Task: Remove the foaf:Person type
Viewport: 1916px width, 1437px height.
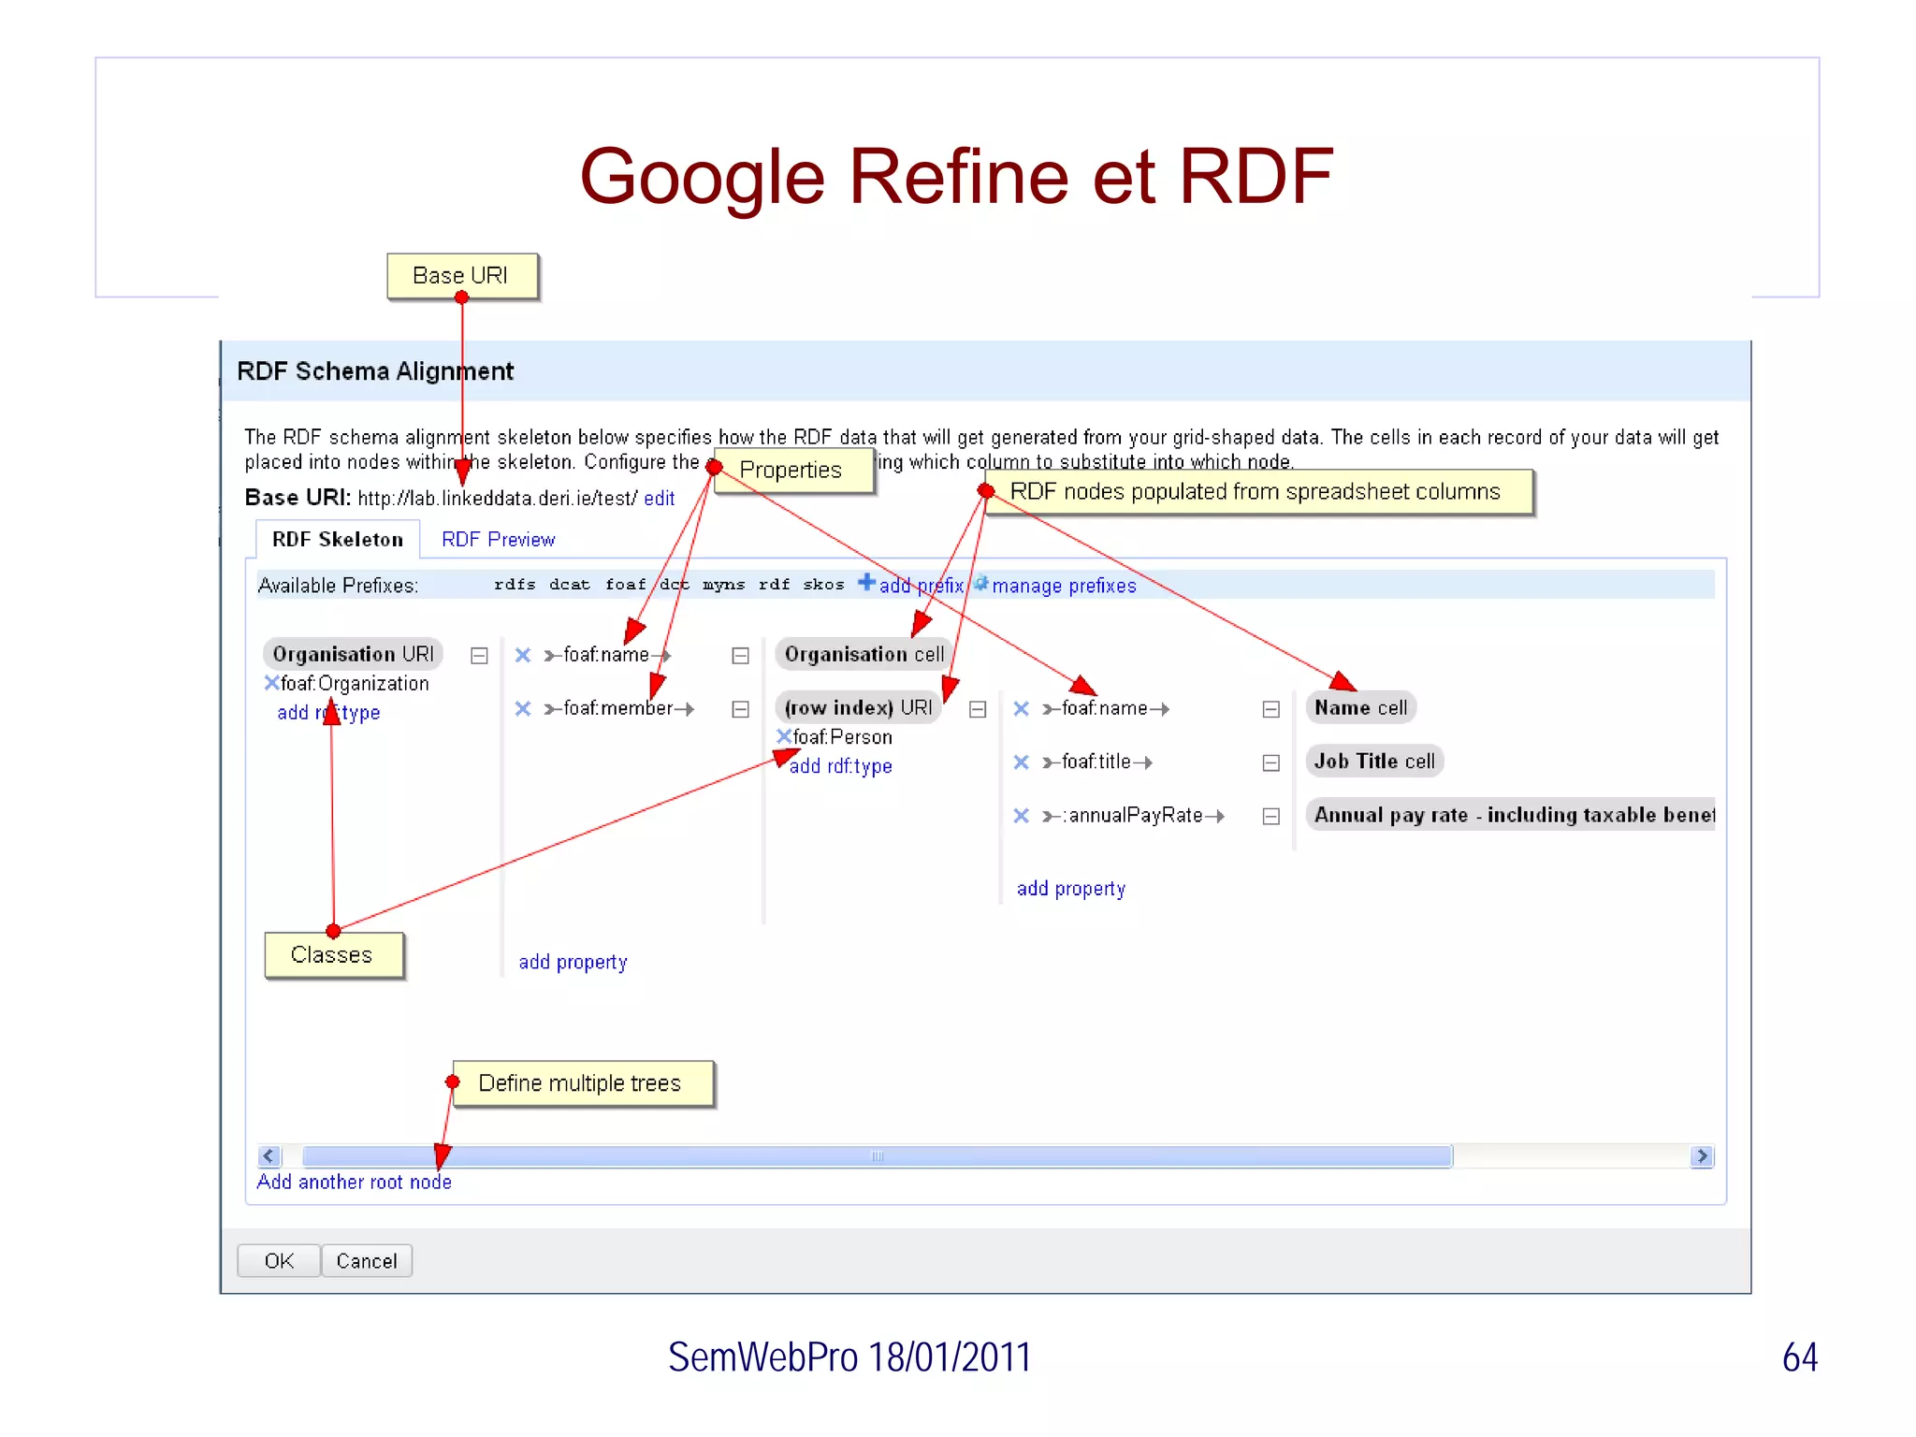Action: pyautogui.click(x=784, y=736)
